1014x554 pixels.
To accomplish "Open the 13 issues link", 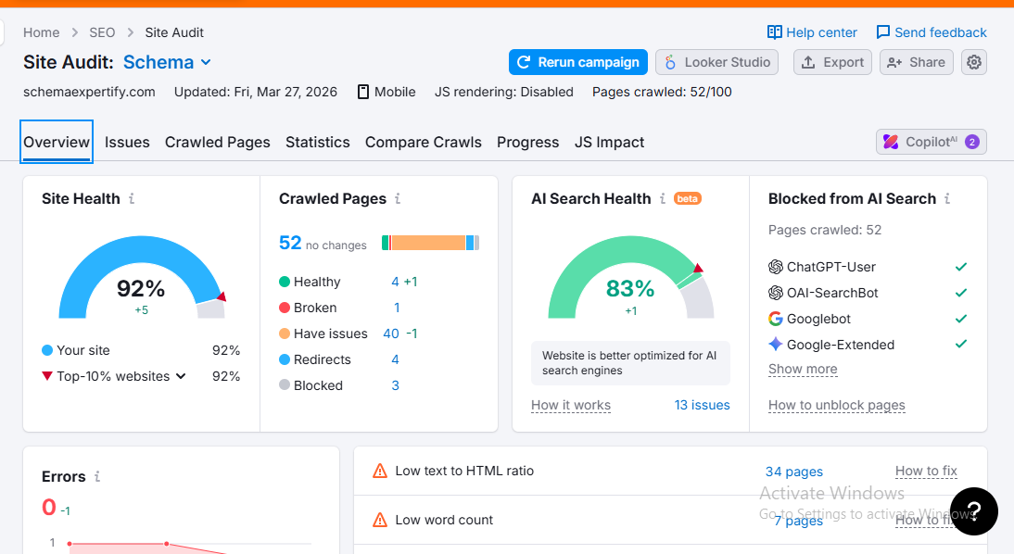I will click(703, 406).
